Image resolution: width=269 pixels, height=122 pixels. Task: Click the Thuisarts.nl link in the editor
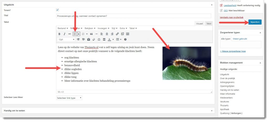click(91, 47)
